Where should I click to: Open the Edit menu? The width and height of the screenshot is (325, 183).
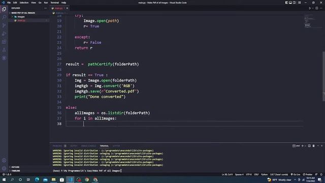pyautogui.click(x=15, y=3)
